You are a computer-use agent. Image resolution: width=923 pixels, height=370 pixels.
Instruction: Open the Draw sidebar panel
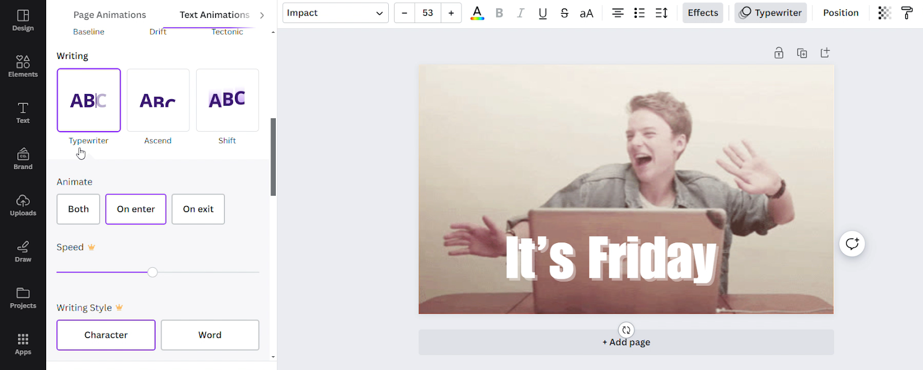23,251
